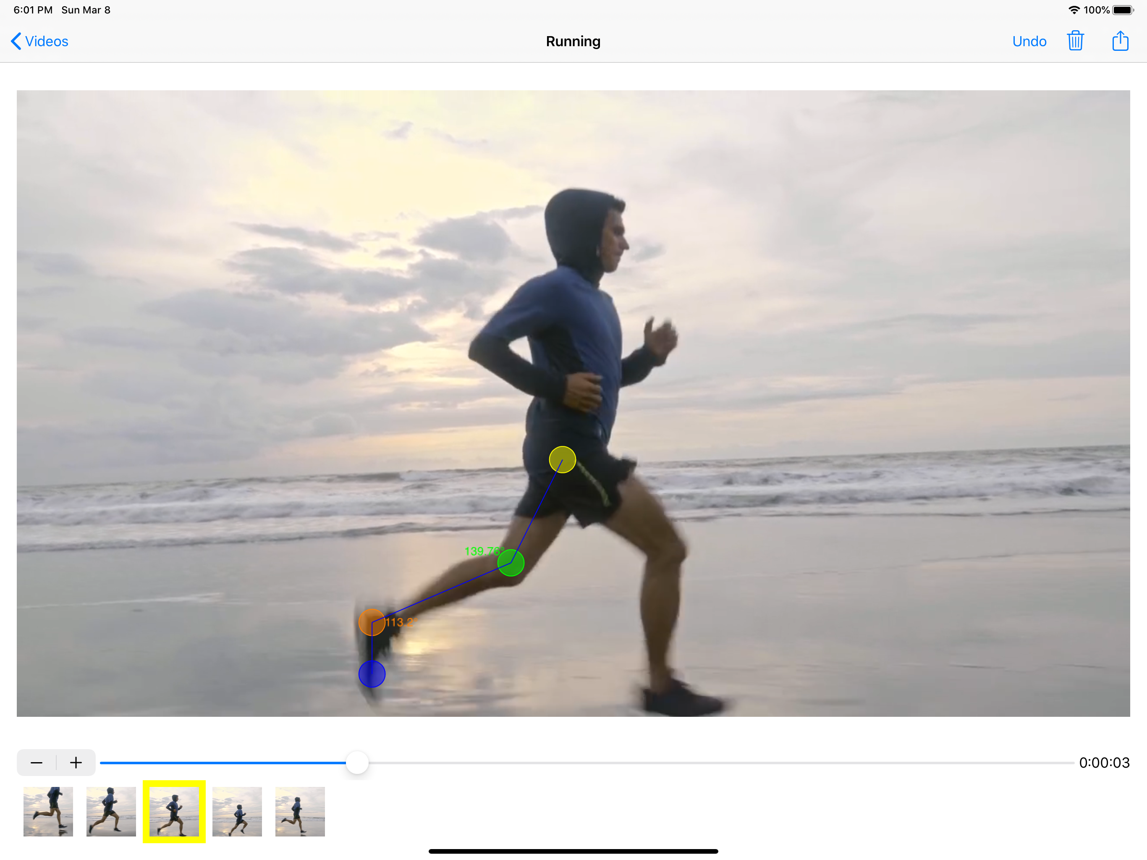Viewport: 1147px width, 860px height.
Task: Select the second frame thumbnail
Action: pyautogui.click(x=111, y=812)
